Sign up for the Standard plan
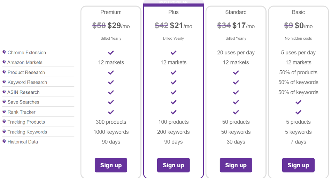 (236, 165)
